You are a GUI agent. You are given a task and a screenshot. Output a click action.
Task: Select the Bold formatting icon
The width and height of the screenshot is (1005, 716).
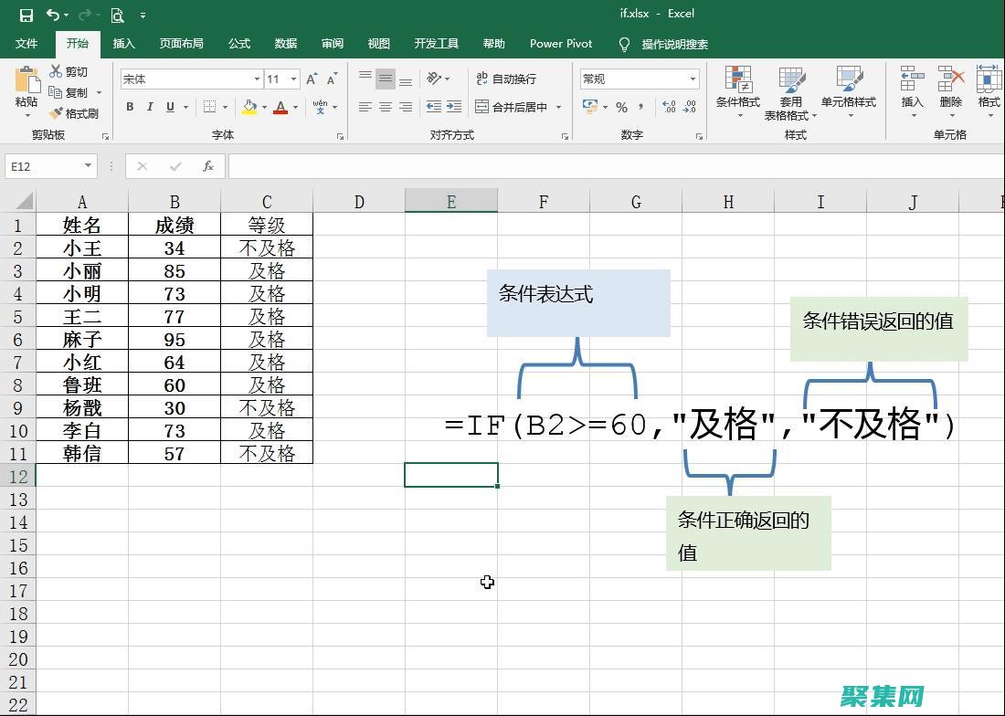[129, 107]
